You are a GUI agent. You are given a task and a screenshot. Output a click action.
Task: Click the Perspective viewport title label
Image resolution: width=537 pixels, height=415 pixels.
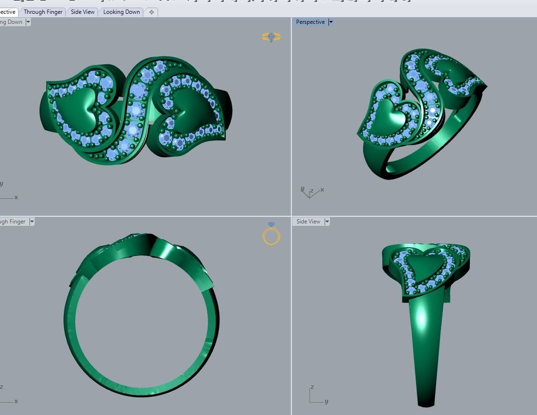310,22
